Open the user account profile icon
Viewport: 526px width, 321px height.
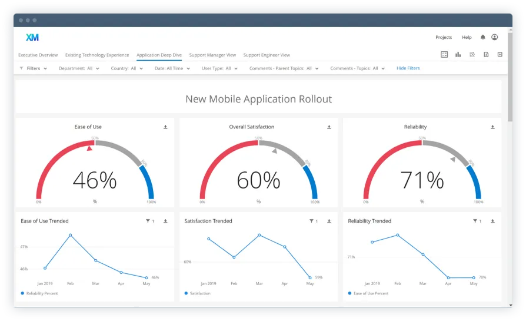[495, 37]
